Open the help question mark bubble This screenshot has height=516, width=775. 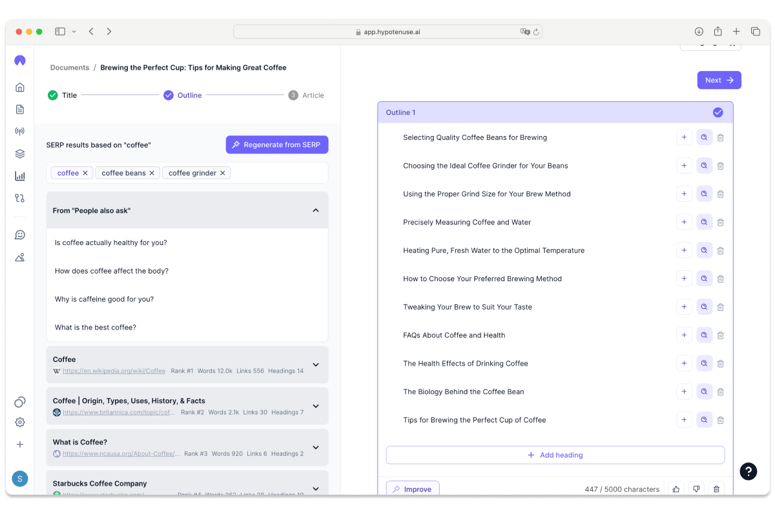tap(748, 471)
